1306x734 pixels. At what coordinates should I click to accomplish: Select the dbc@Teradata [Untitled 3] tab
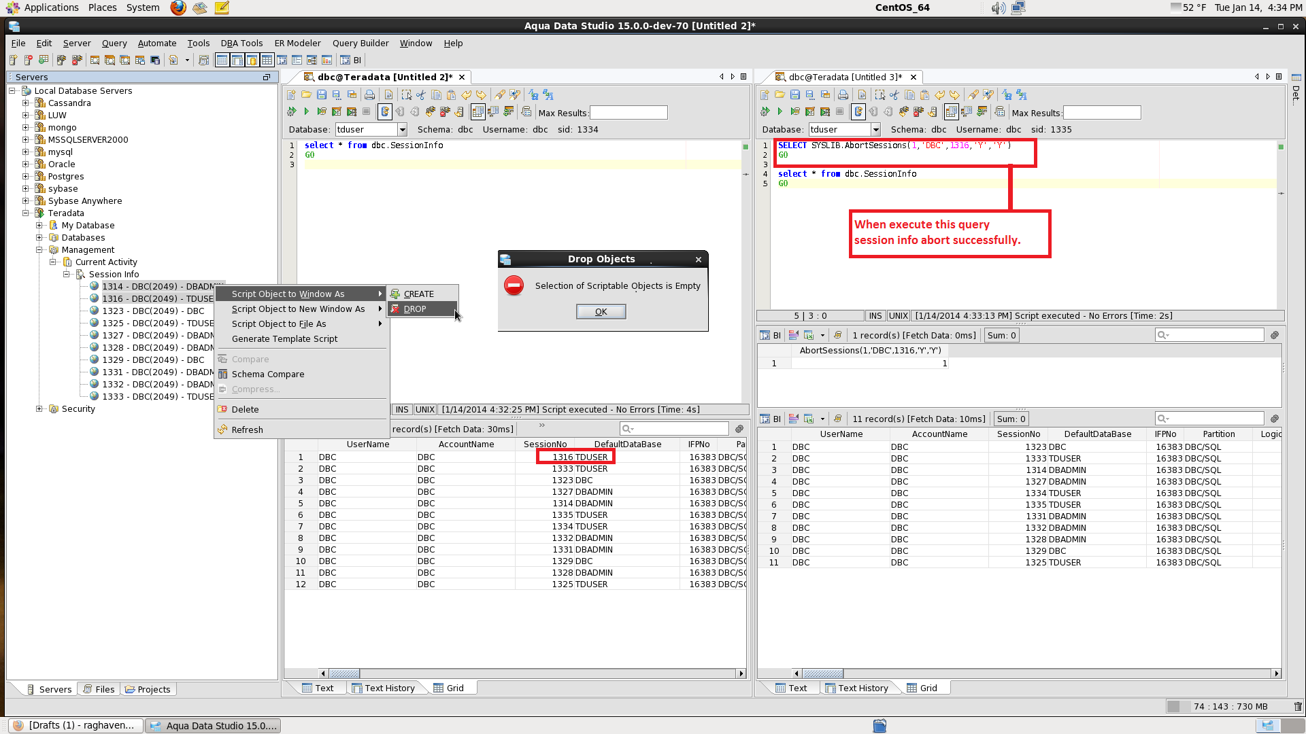(x=845, y=77)
